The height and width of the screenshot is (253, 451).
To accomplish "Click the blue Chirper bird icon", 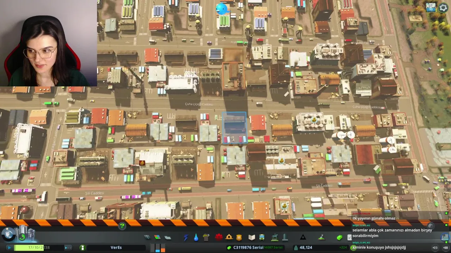I will (222, 8).
